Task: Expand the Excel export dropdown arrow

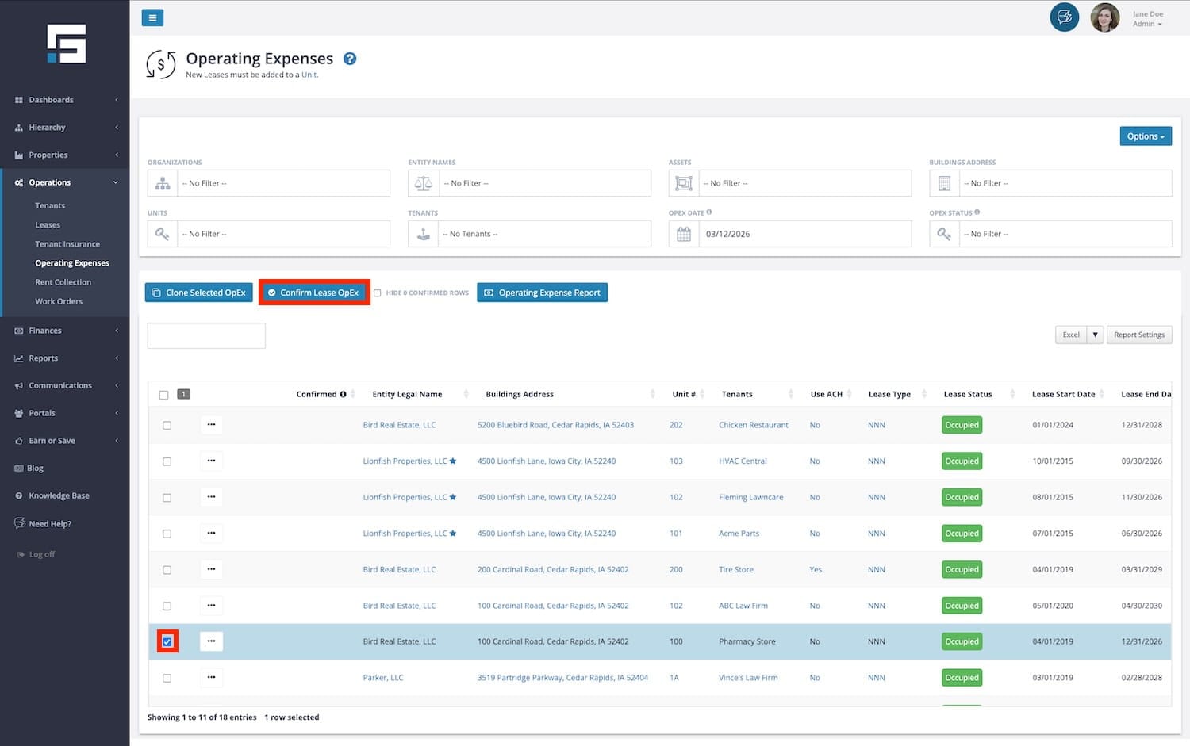Action: click(1095, 335)
